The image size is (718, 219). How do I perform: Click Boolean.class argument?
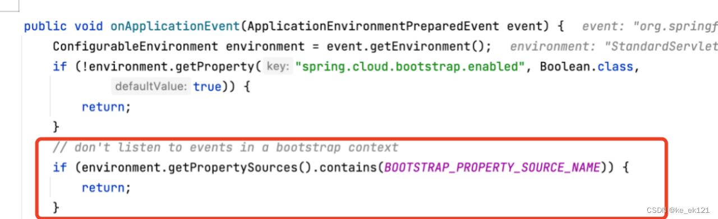(587, 67)
